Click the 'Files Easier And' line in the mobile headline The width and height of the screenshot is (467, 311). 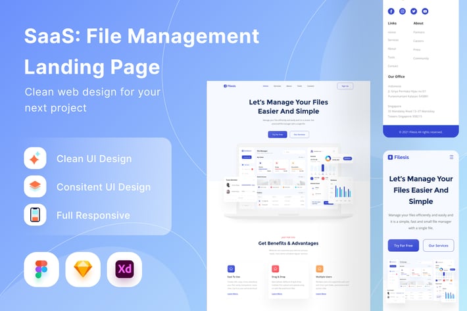(421, 190)
